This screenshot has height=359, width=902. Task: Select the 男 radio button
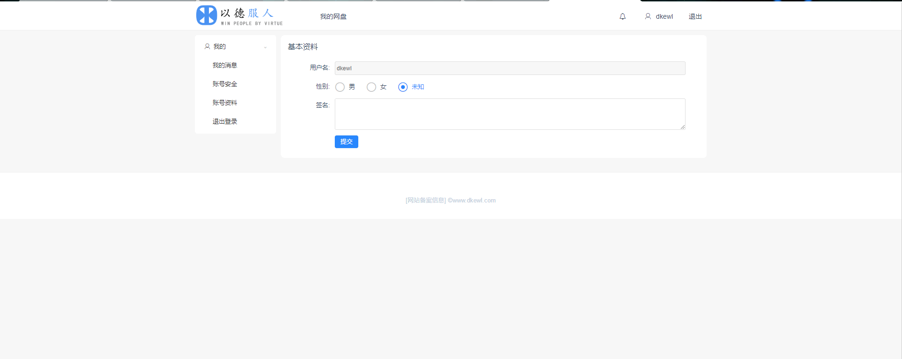pyautogui.click(x=340, y=87)
